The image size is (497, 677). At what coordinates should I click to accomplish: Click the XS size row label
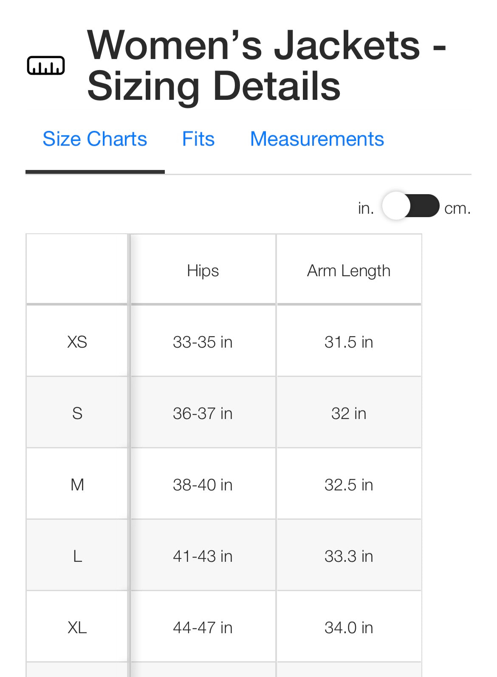coord(77,342)
